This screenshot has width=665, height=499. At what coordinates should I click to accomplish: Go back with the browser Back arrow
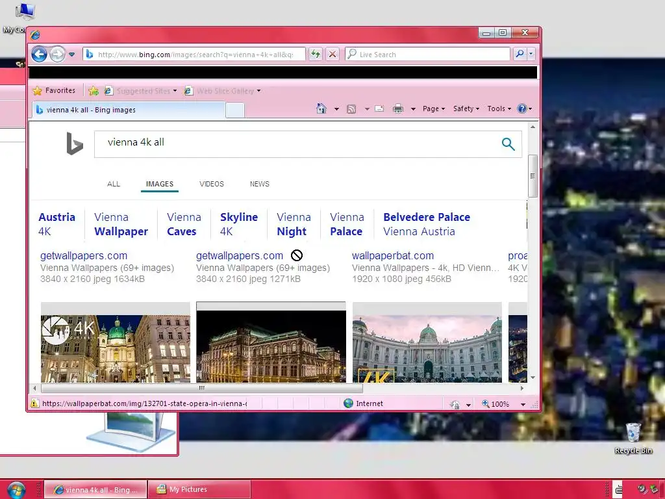[39, 55]
